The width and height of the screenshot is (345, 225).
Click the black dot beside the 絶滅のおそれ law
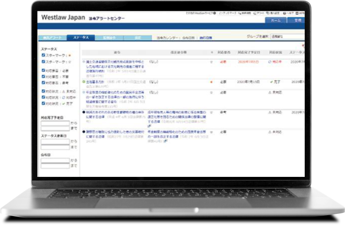[x=83, y=112]
